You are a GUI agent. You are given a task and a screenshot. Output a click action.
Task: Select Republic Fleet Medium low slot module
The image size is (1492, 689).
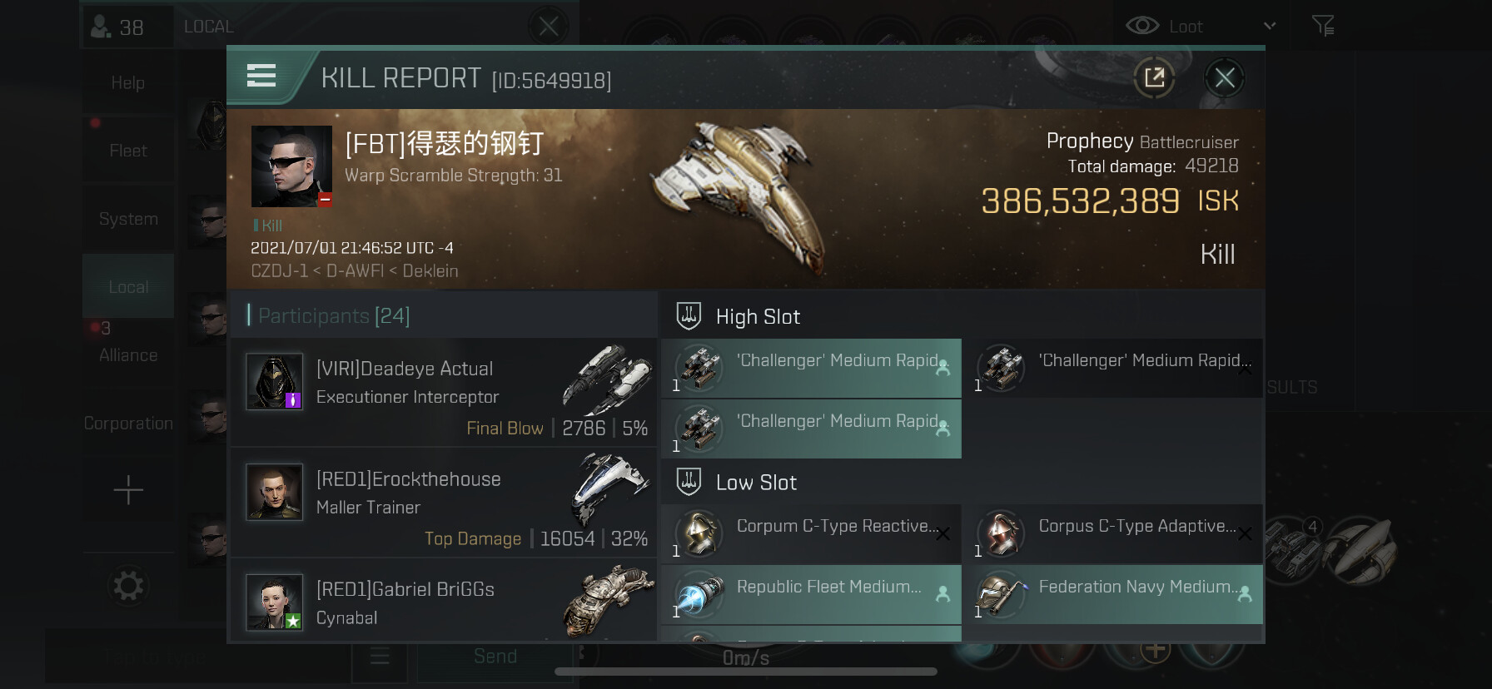click(x=811, y=595)
